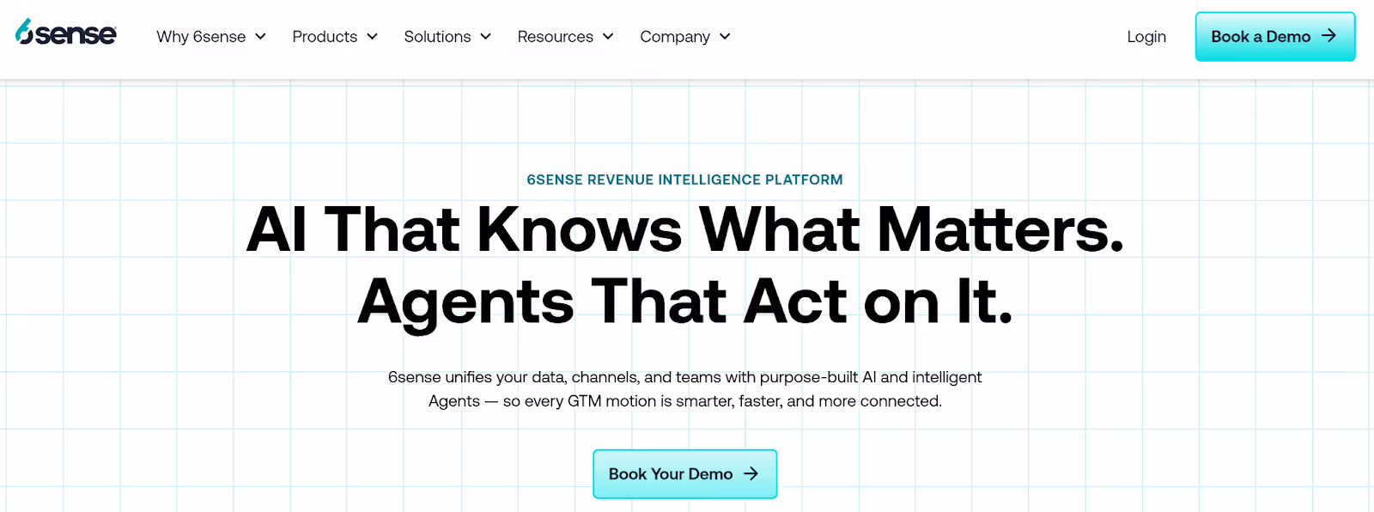The image size is (1374, 512).
Task: Expand the chevron next to Solutions
Action: (x=485, y=36)
